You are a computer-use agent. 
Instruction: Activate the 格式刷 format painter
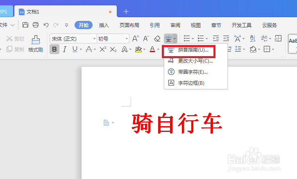tap(36, 44)
